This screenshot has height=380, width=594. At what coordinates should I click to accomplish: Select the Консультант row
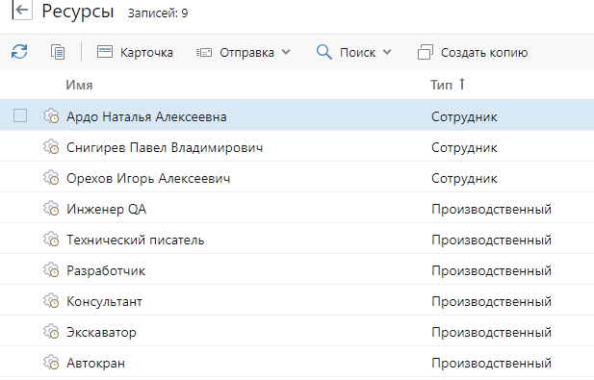pos(297,301)
